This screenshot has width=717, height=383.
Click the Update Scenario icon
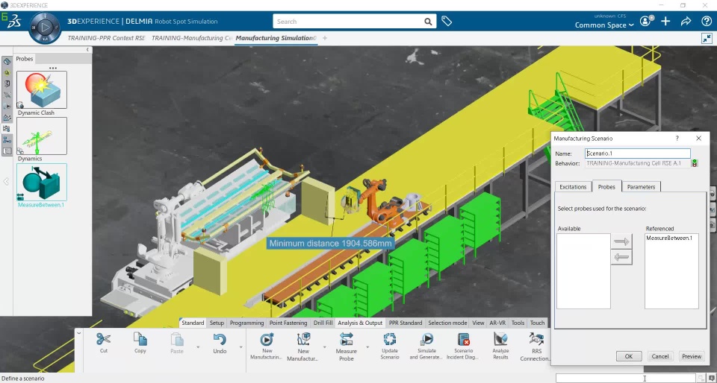[x=390, y=339]
